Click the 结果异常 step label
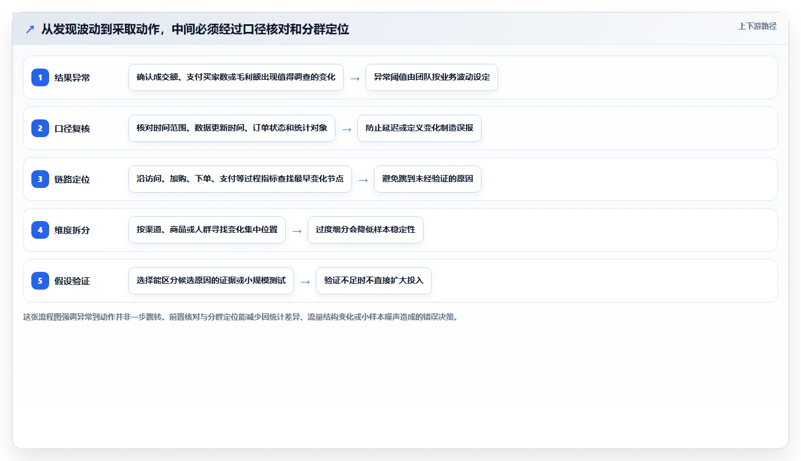Image resolution: width=801 pixels, height=461 pixels. 72,77
